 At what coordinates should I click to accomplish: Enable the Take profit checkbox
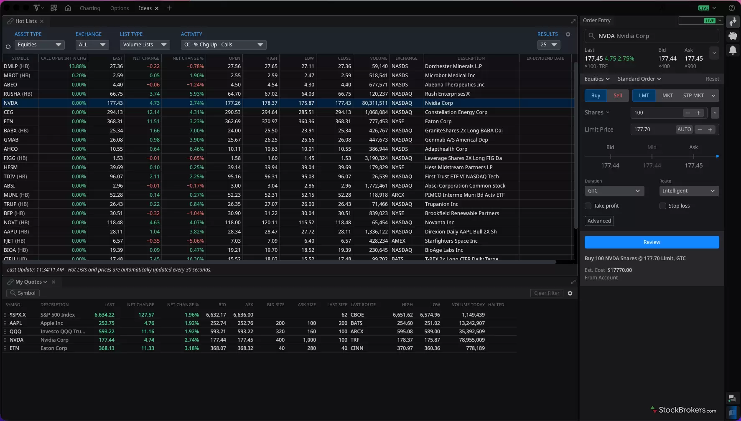pos(588,206)
